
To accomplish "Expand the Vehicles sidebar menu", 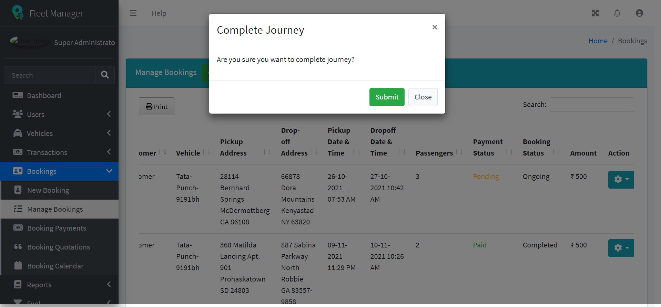I will click(40, 134).
